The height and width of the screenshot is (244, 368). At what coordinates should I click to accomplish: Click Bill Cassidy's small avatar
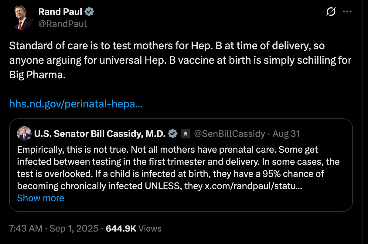pos(24,134)
